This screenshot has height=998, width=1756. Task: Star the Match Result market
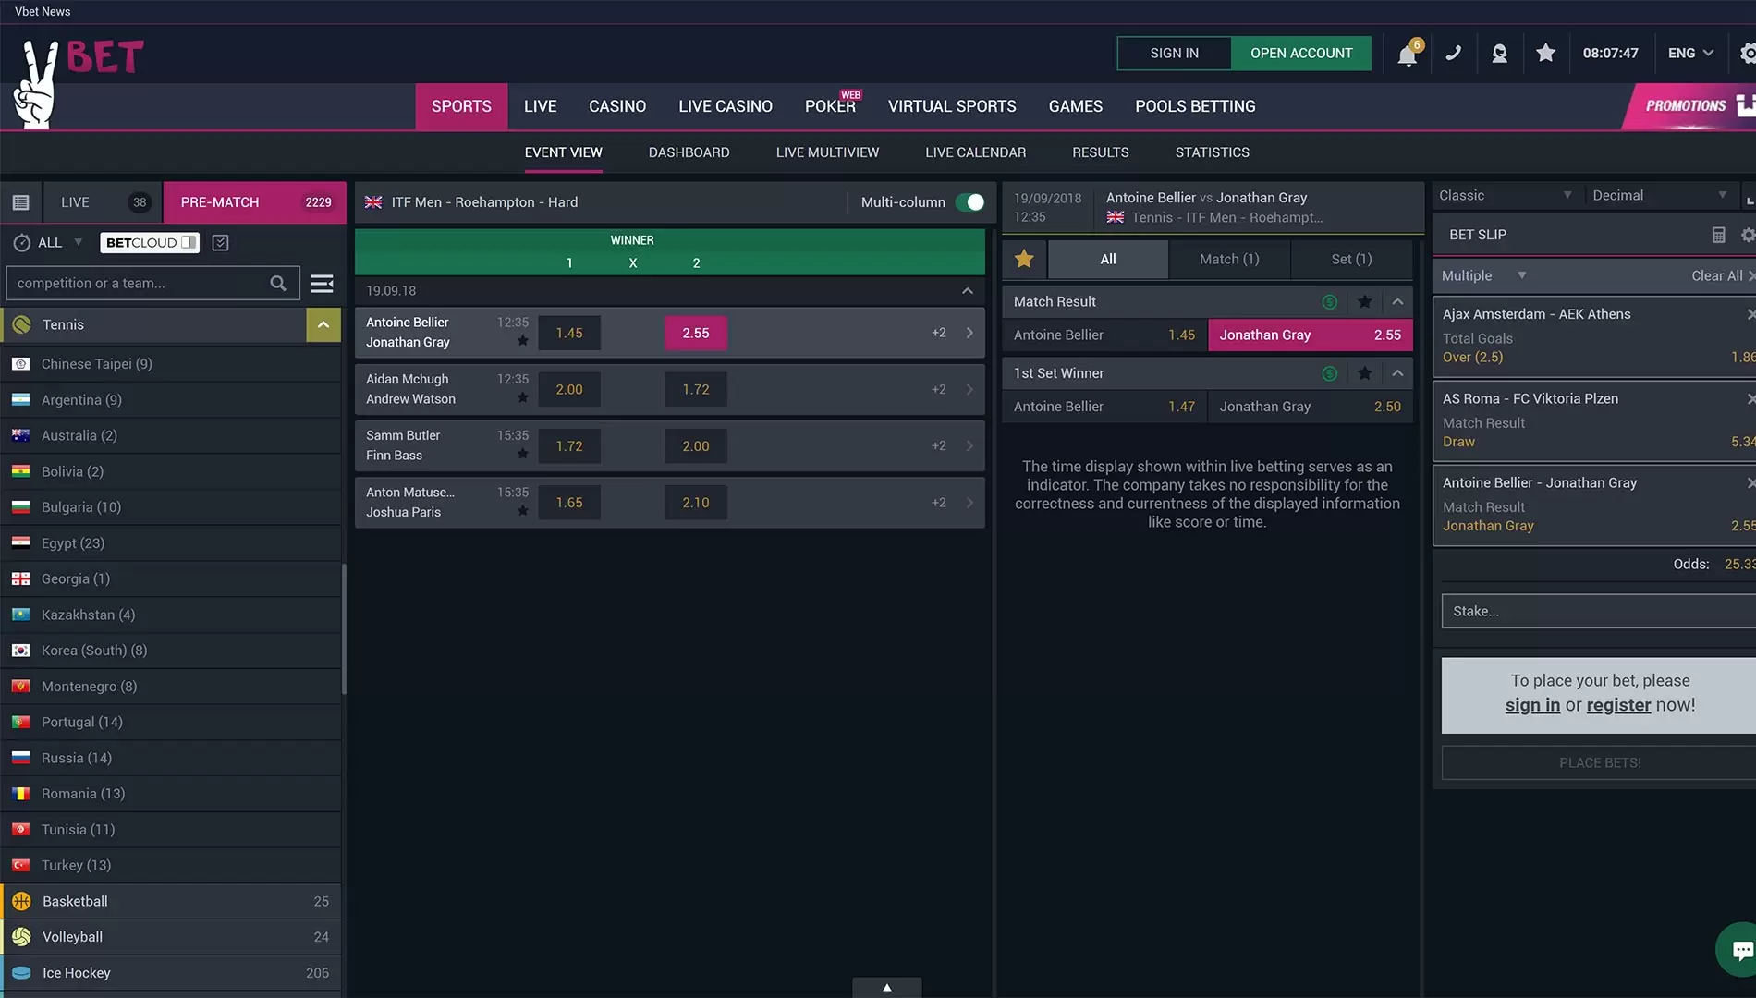coord(1364,301)
